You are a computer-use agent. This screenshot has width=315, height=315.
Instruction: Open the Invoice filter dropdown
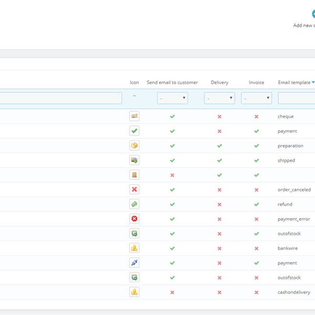[x=256, y=98]
